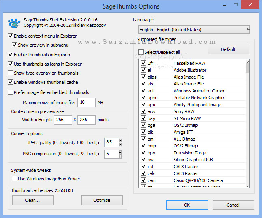
Task: Click file type list scroll up arrow
Action: pos(248,62)
